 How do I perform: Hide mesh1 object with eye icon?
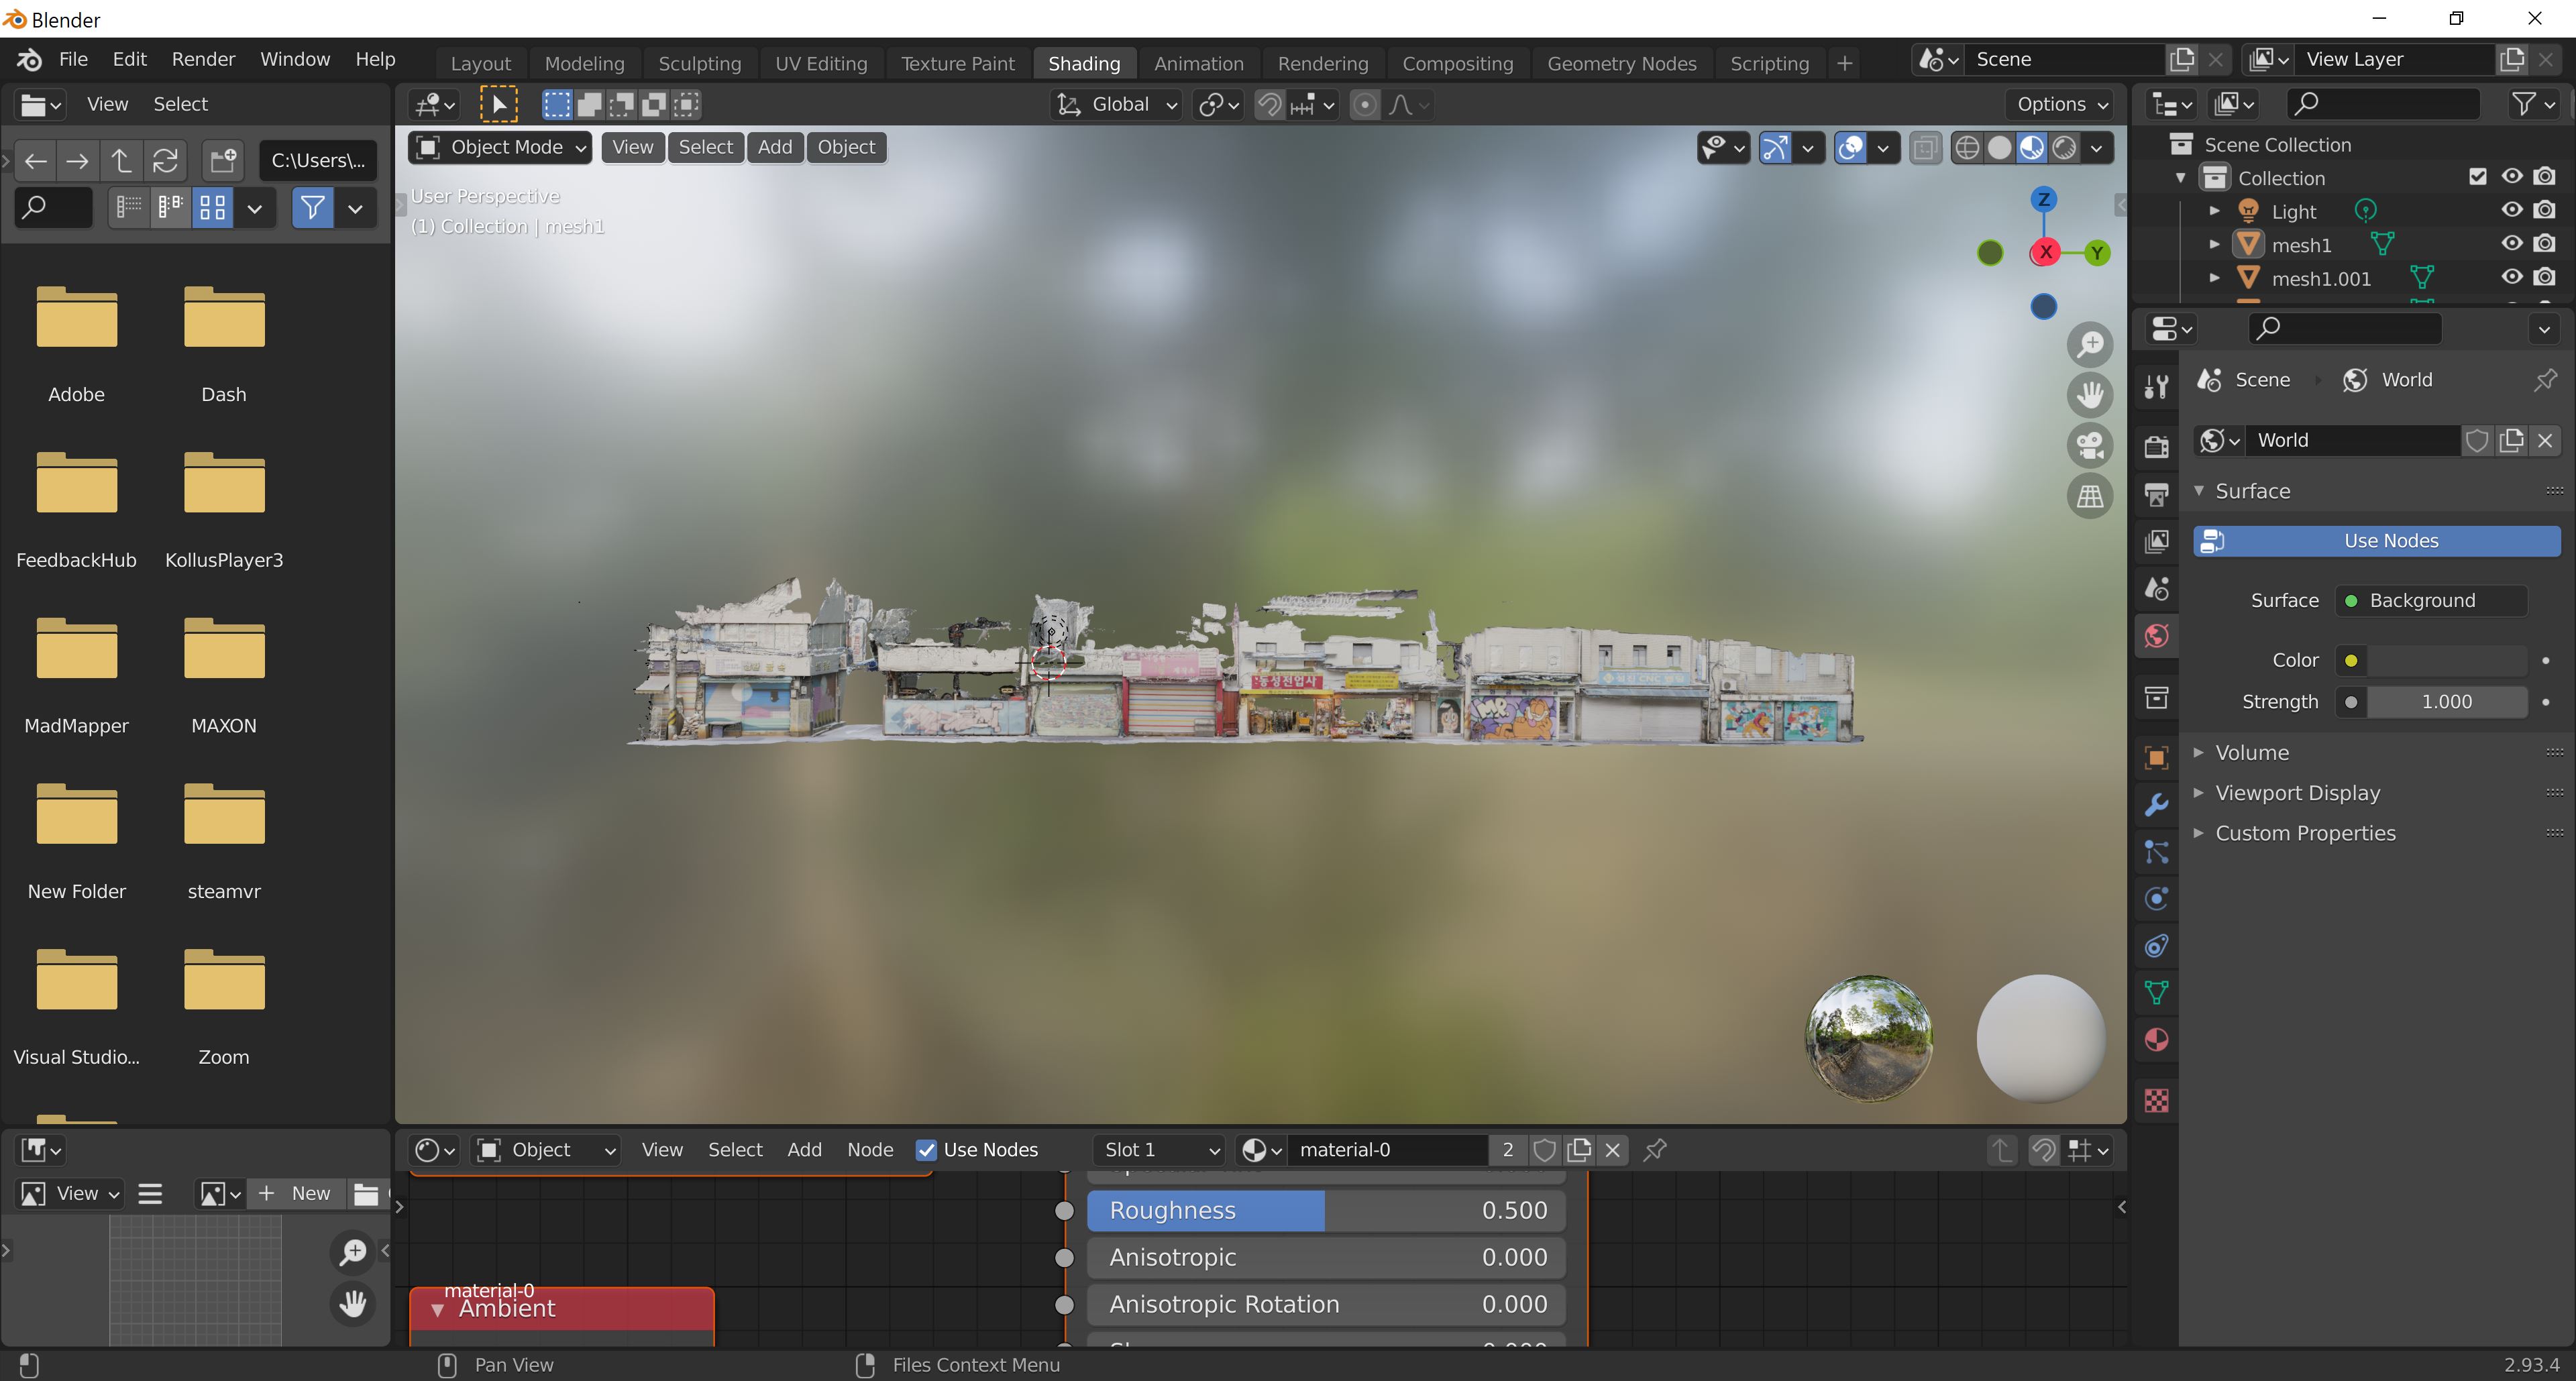(x=2512, y=243)
